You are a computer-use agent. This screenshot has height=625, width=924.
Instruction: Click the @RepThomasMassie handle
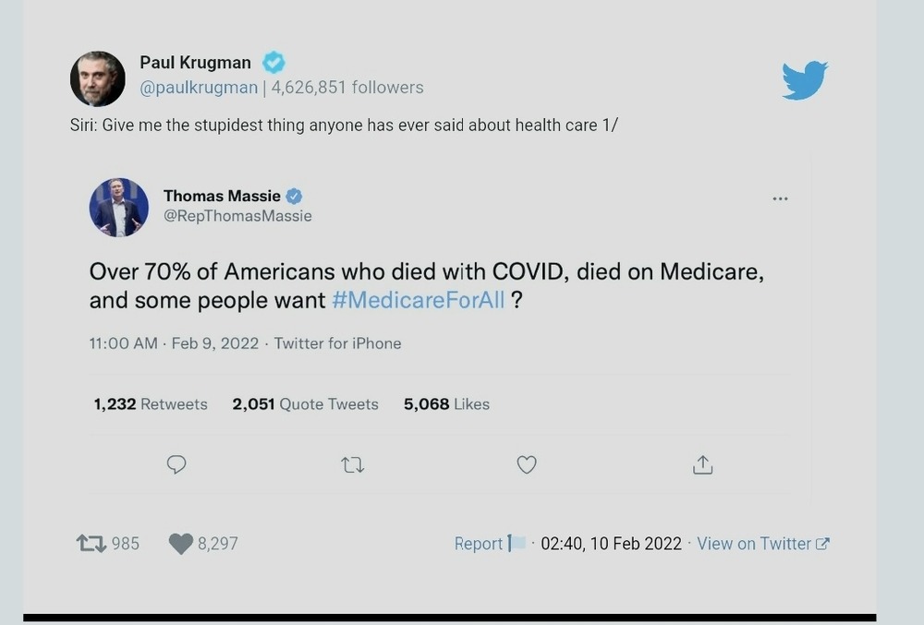tap(237, 216)
